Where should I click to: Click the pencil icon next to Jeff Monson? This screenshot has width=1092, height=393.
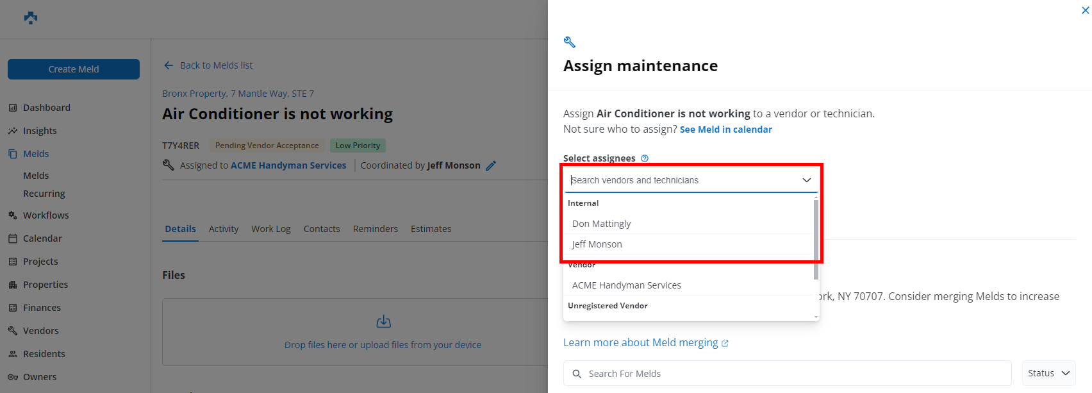click(491, 165)
